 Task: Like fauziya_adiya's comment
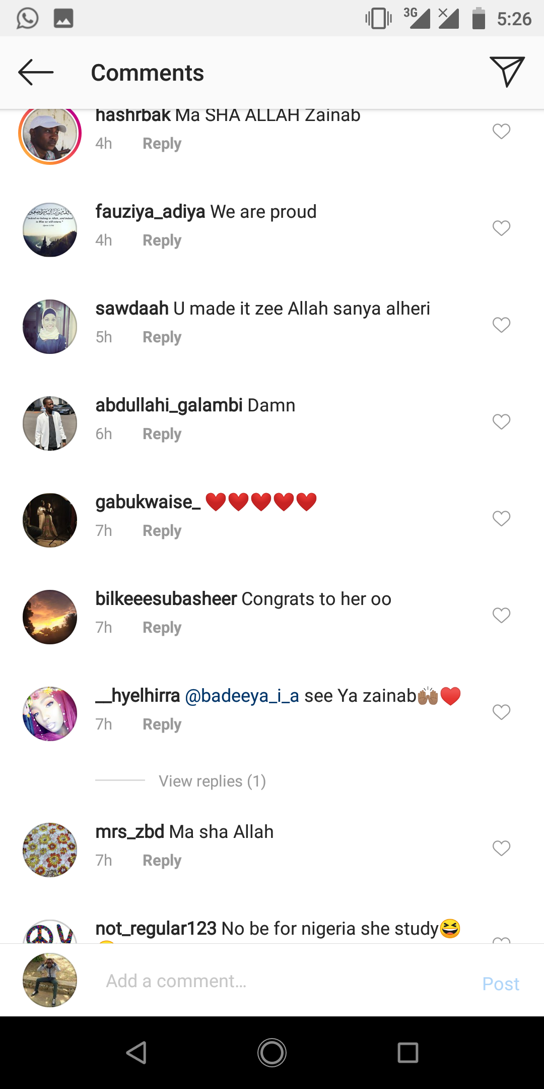[501, 228]
